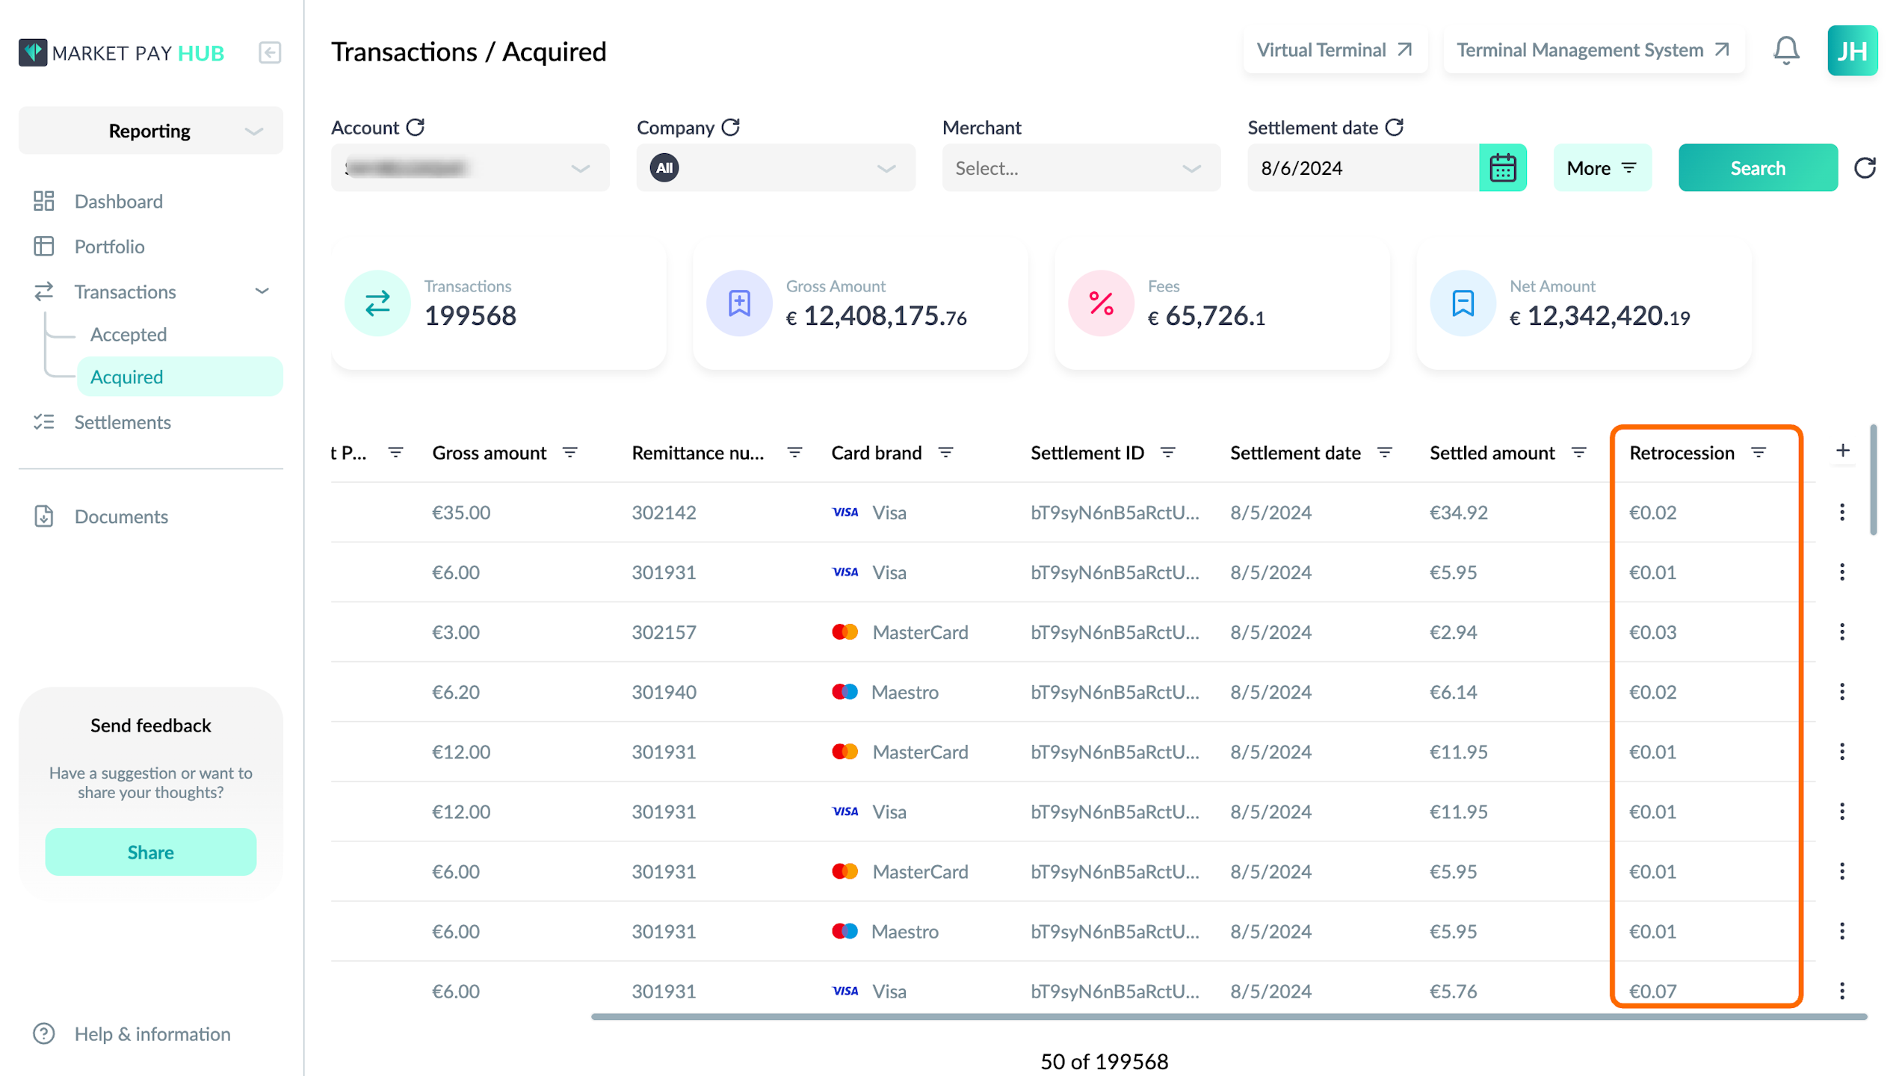1902x1076 pixels.
Task: Click the vertical table scrollbar
Action: [1872, 480]
